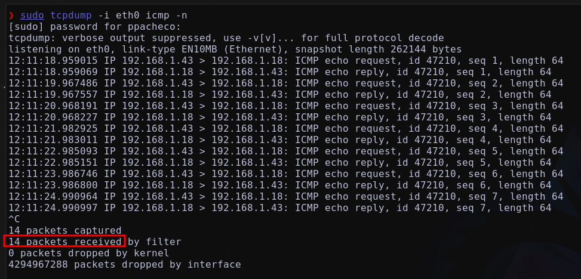Screen dimensions: 581x279
Task: Click the echo request seq 5 line
Action: point(285,151)
